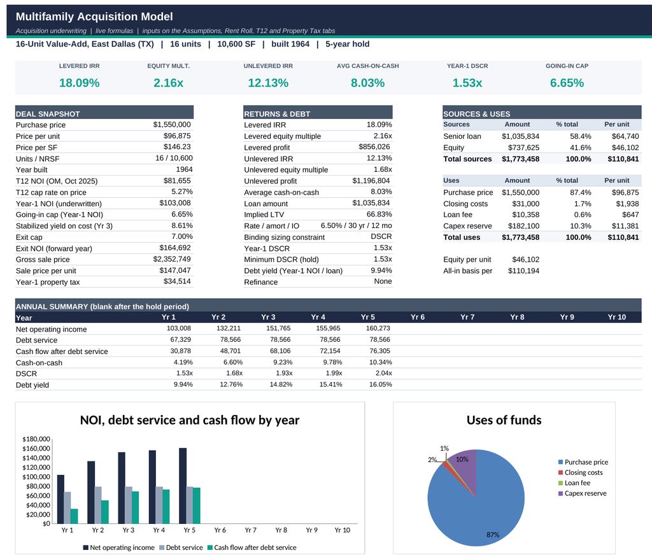Click the Debt yield value 9.94% in Returns
The width and height of the screenshot is (652, 557).
pyautogui.click(x=381, y=271)
